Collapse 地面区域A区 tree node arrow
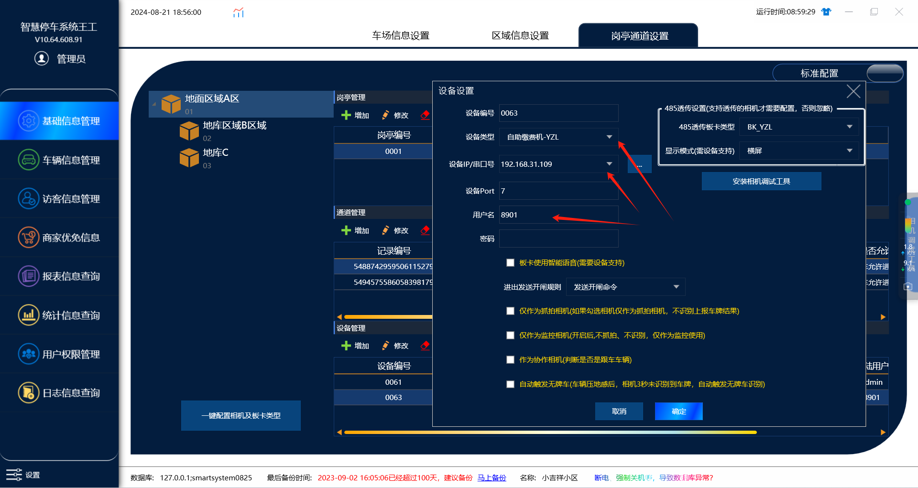 tap(154, 104)
